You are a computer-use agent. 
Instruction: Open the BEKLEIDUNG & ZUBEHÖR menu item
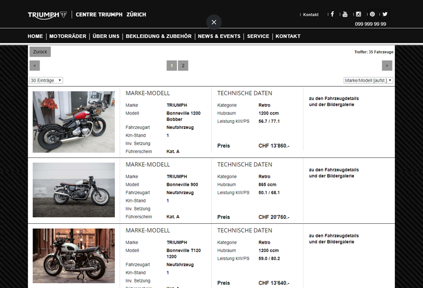(159, 36)
